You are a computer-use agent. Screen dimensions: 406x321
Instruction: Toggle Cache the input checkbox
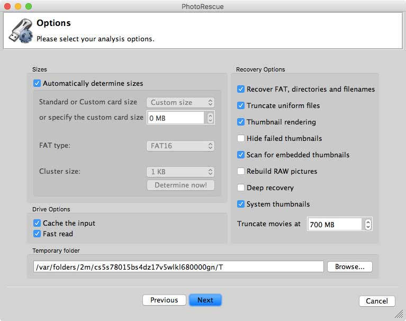click(x=37, y=223)
